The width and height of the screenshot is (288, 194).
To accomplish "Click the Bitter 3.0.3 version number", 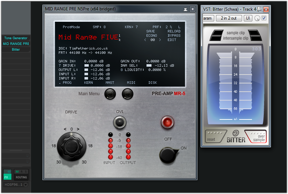I will pyautogui.click(x=256, y=49).
